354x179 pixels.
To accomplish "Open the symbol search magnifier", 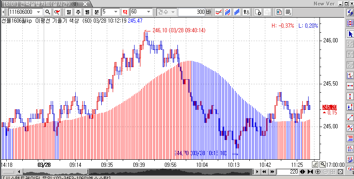I will click(x=48, y=12).
